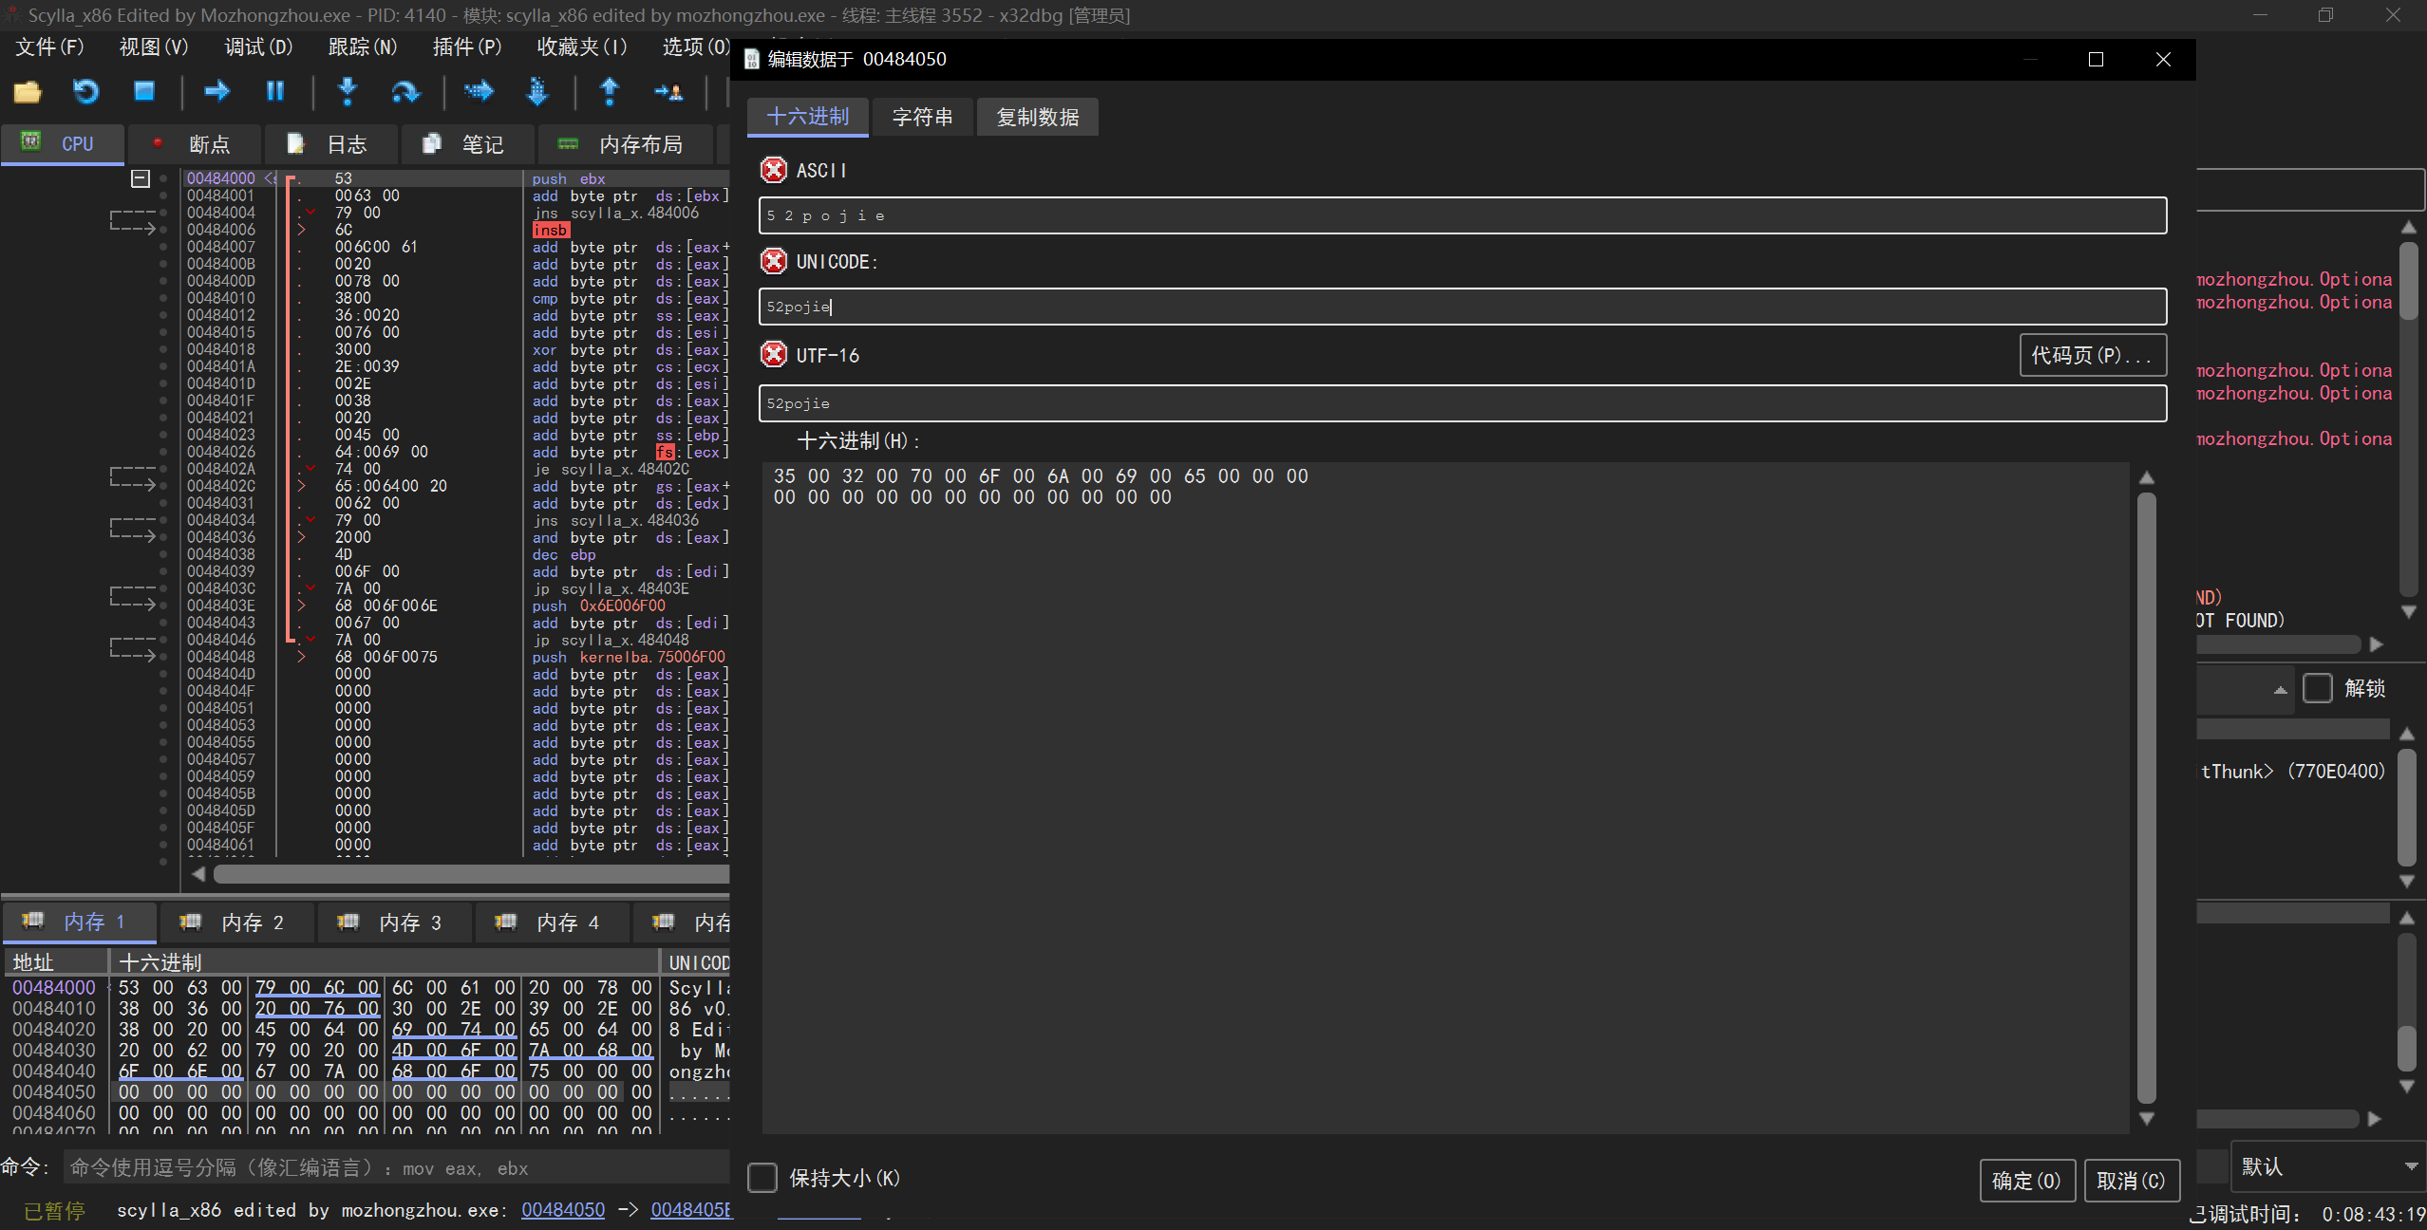Collapse the function block toggle at 00484000
The image size is (2427, 1230).
click(x=141, y=178)
